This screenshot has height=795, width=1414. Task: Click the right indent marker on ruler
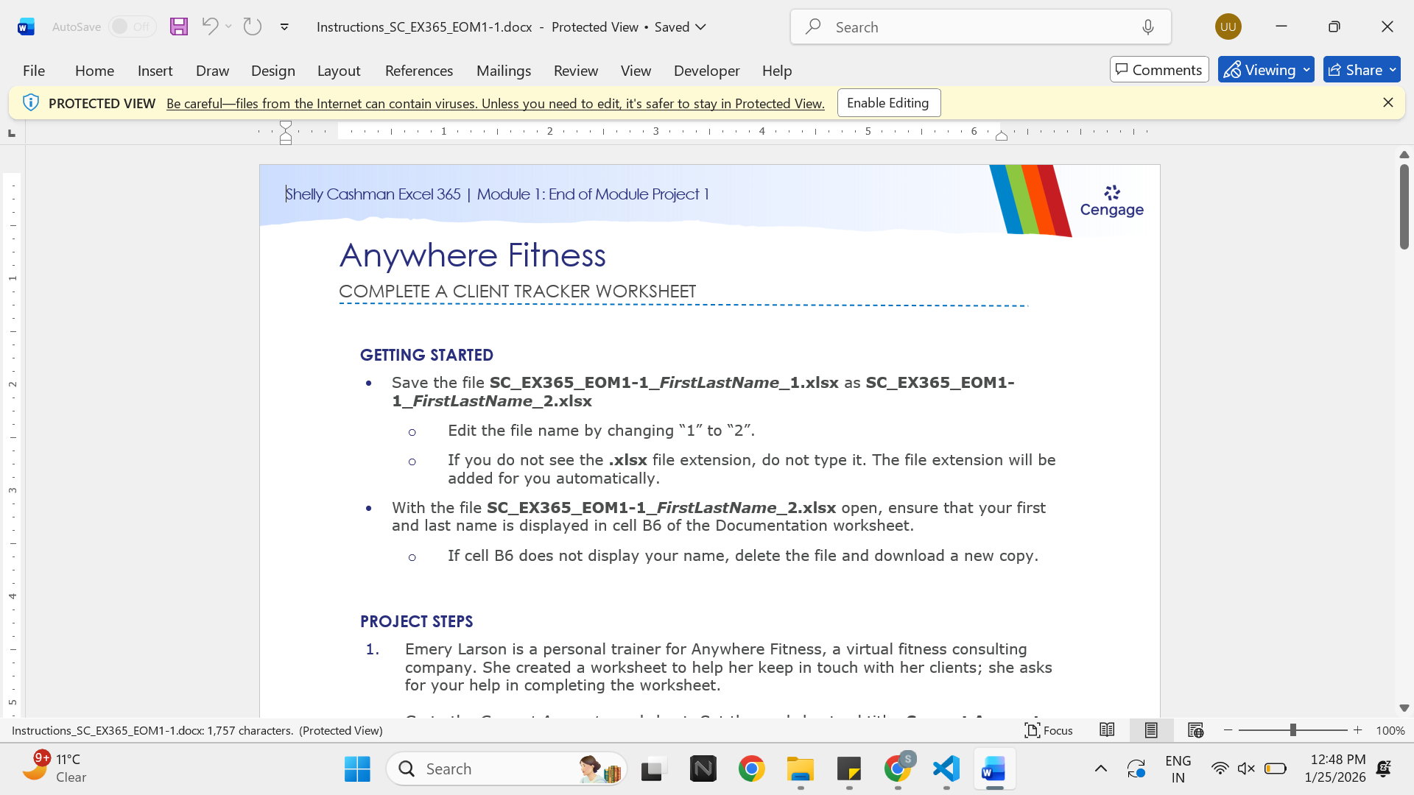pos(1002,135)
